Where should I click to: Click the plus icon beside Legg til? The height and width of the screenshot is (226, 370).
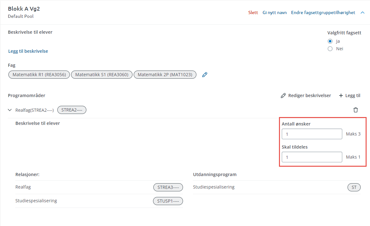[x=341, y=96]
